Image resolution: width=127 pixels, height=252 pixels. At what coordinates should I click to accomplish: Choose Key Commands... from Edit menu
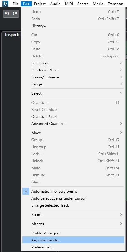click(73, 240)
